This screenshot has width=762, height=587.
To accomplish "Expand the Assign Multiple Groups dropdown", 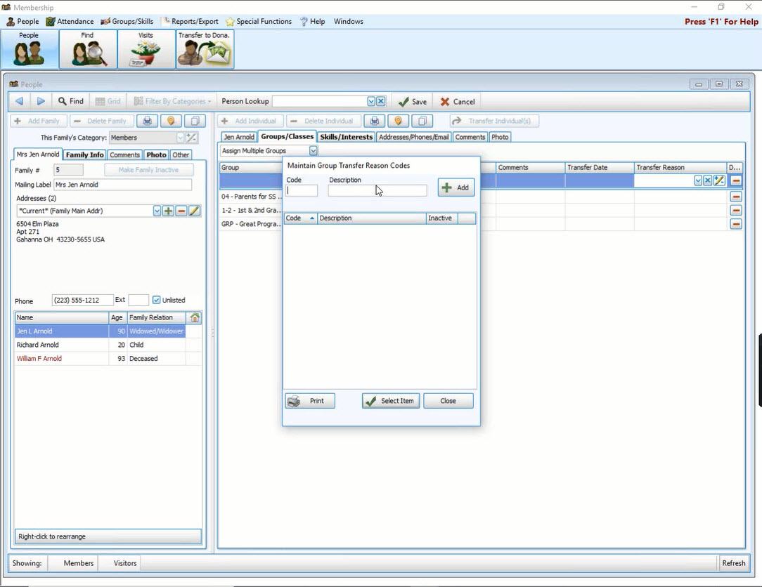I will (313, 150).
